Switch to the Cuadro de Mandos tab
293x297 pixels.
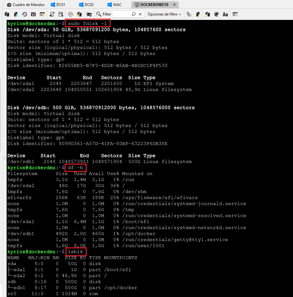[x=26, y=4]
